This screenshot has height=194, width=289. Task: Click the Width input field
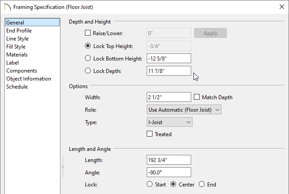pyautogui.click(x=169, y=97)
